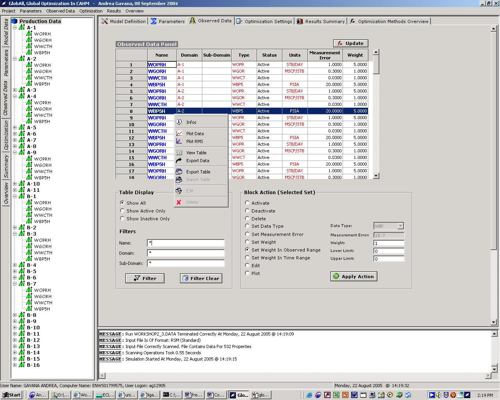Select the Show Active Only radio button
Screen dimensions: 500x400
[122, 211]
